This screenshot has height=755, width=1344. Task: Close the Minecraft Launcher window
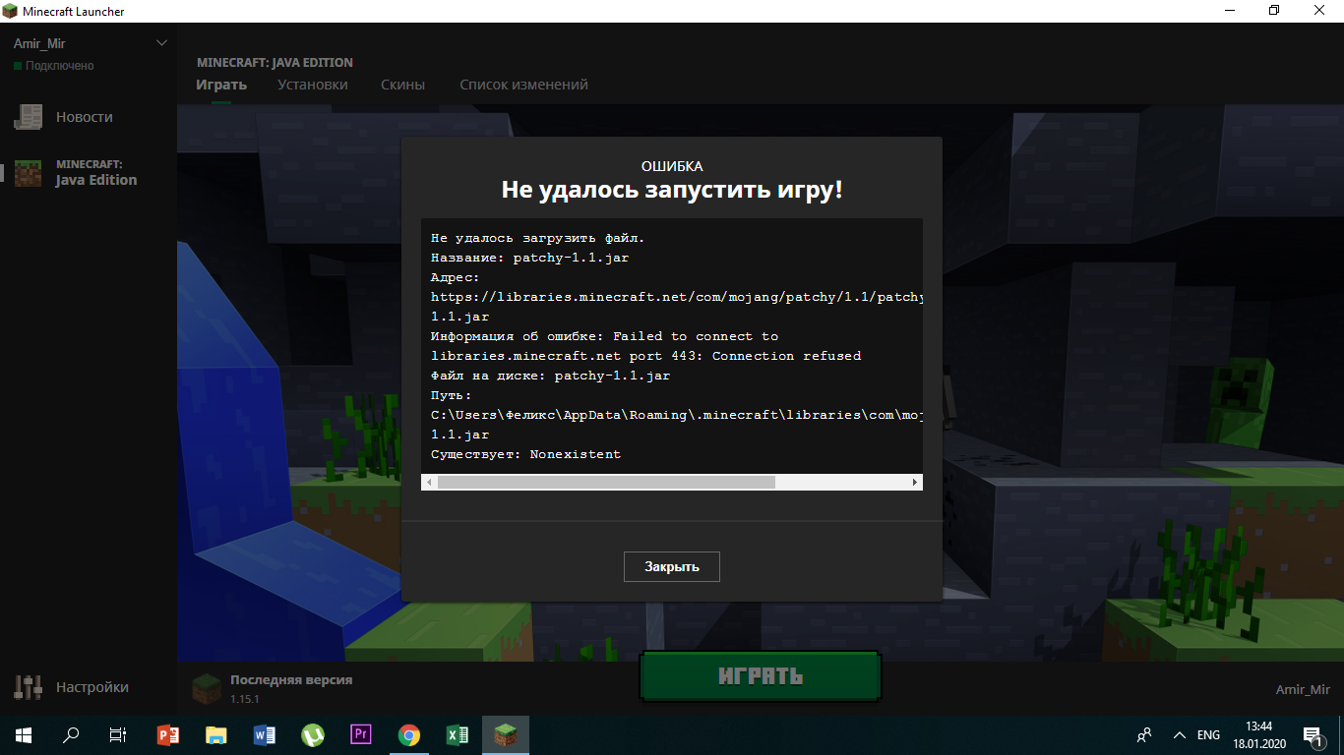[x=1320, y=11]
